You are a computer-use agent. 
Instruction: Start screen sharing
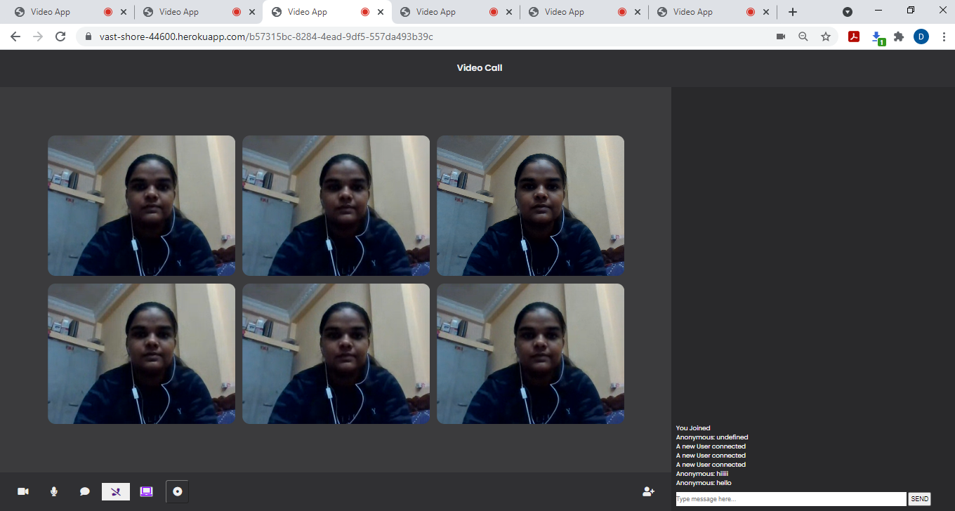(146, 491)
